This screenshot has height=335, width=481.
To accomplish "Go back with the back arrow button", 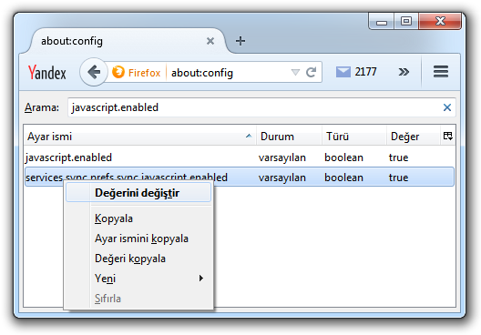I will [94, 72].
